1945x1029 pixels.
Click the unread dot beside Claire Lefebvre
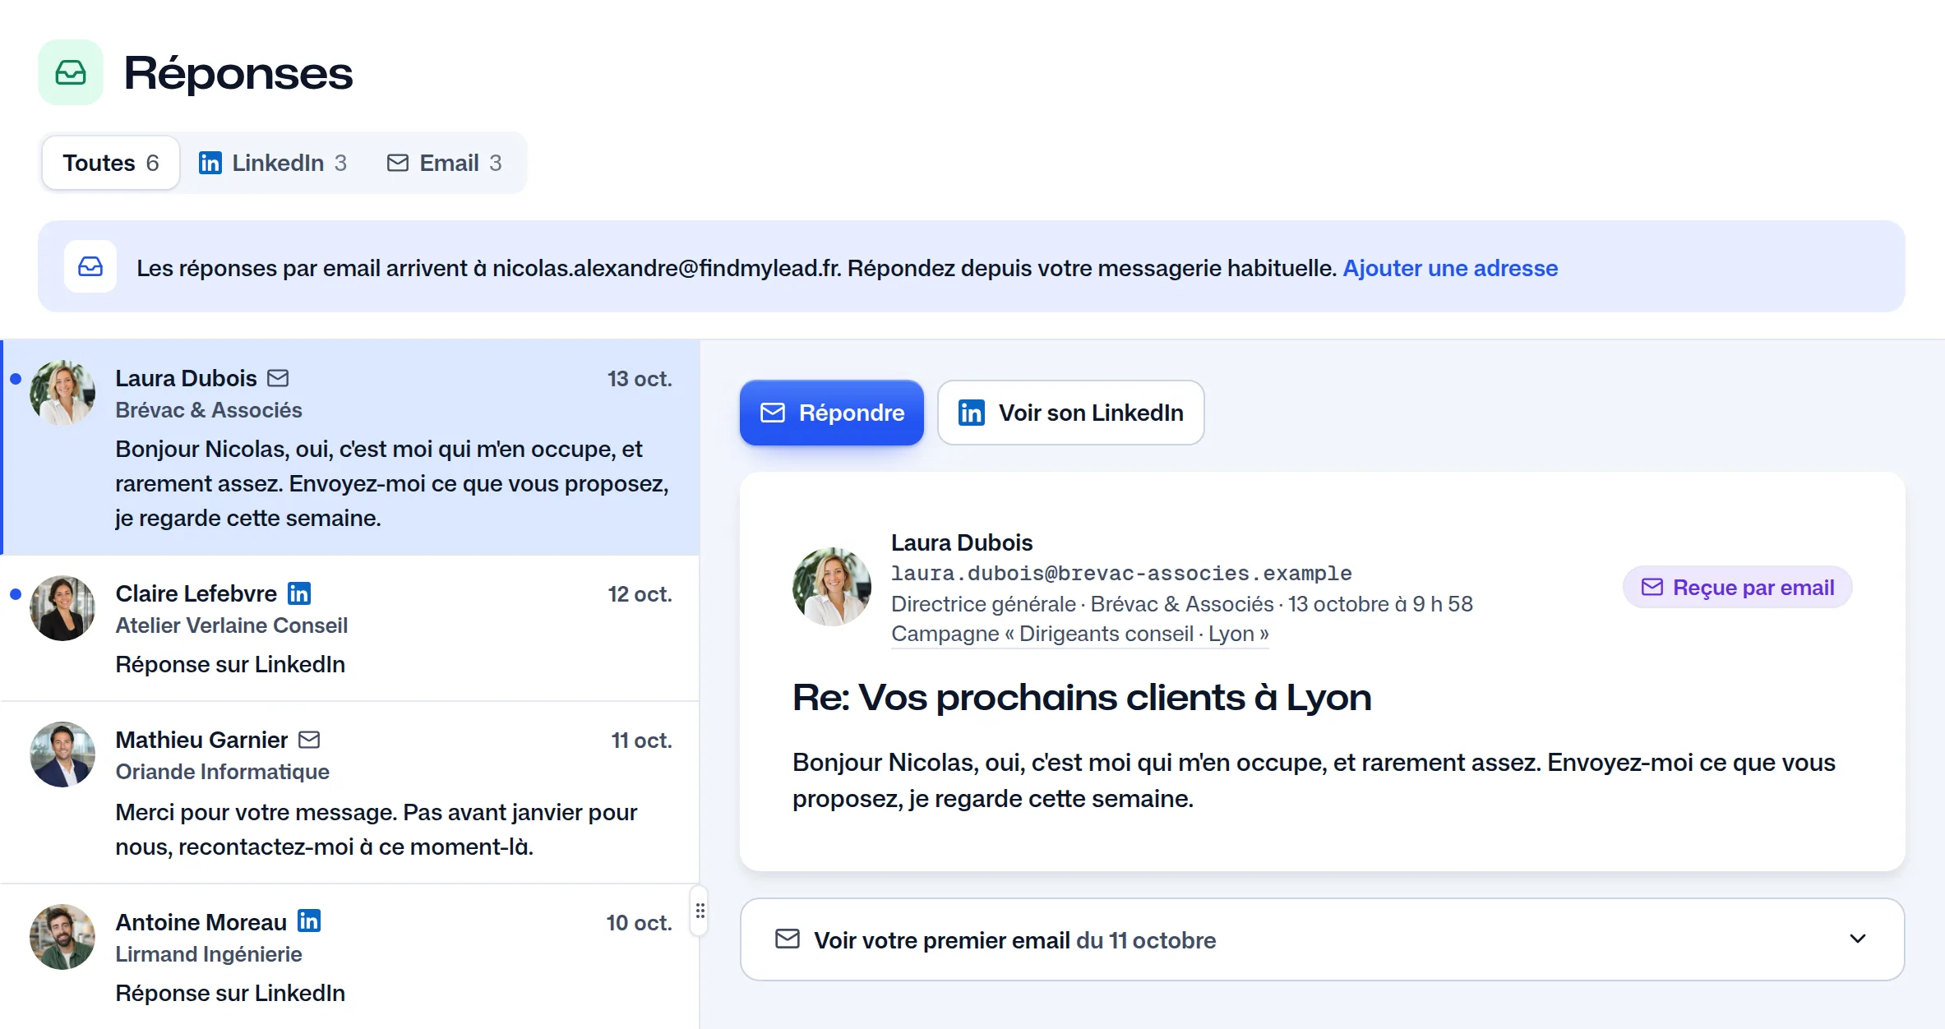click(16, 594)
